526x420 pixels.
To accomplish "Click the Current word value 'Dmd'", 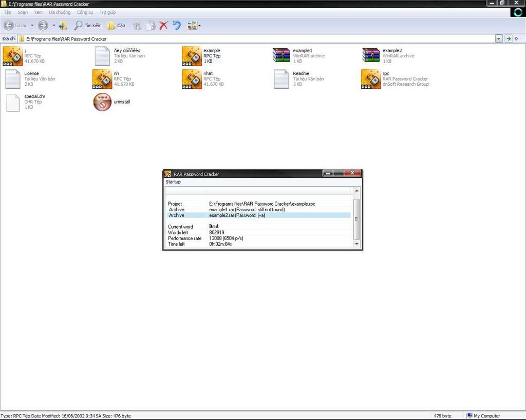I will coord(214,227).
